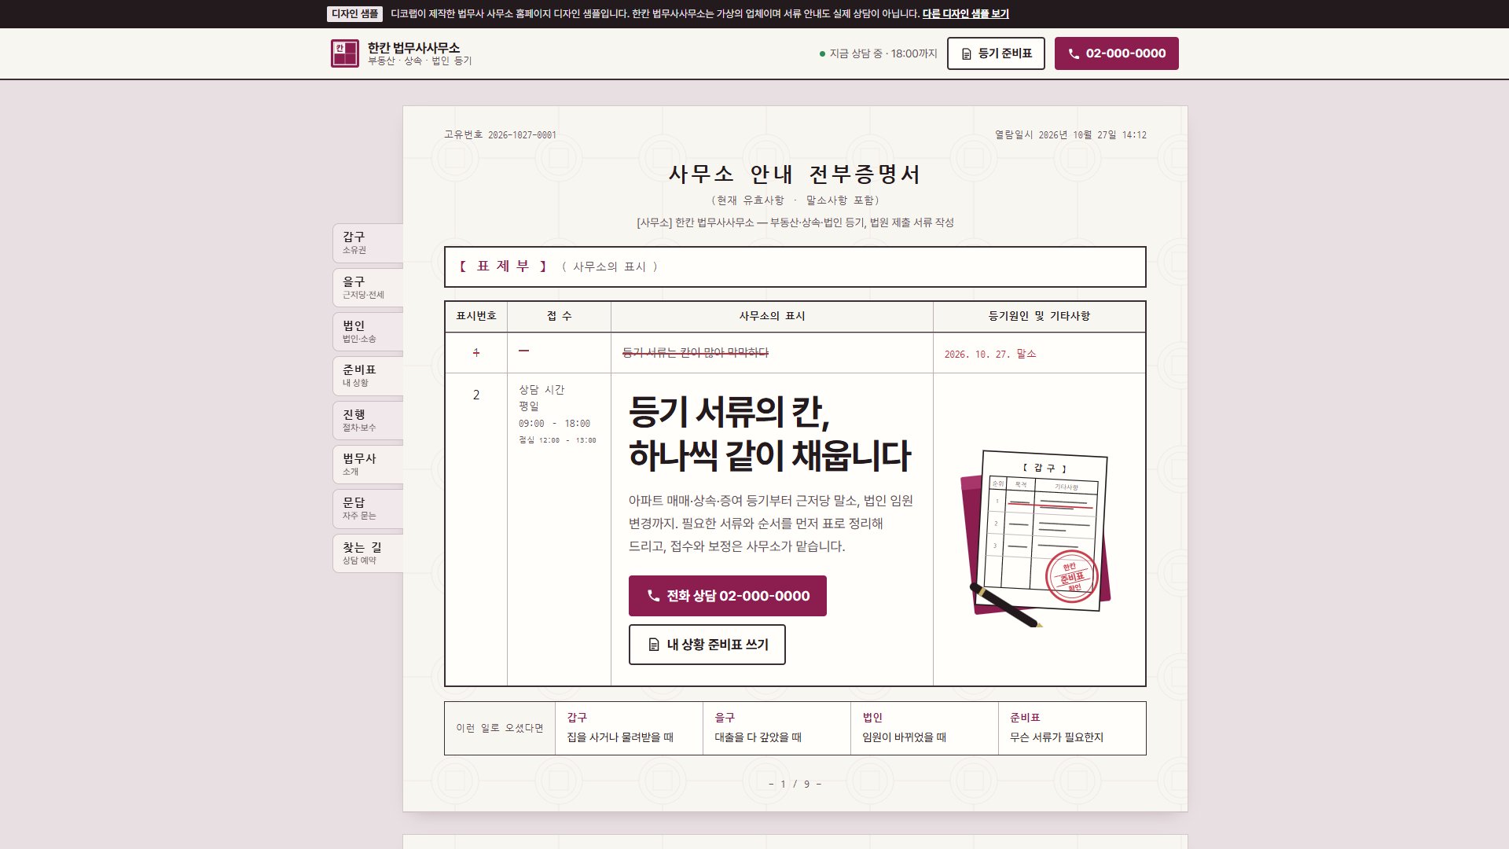1509x849 pixels.
Task: Click the 고유번호 2026-1027-0001 text
Action: [x=500, y=135]
